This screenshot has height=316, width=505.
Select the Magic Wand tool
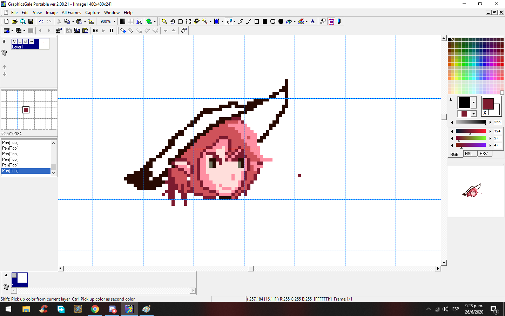[205, 21]
